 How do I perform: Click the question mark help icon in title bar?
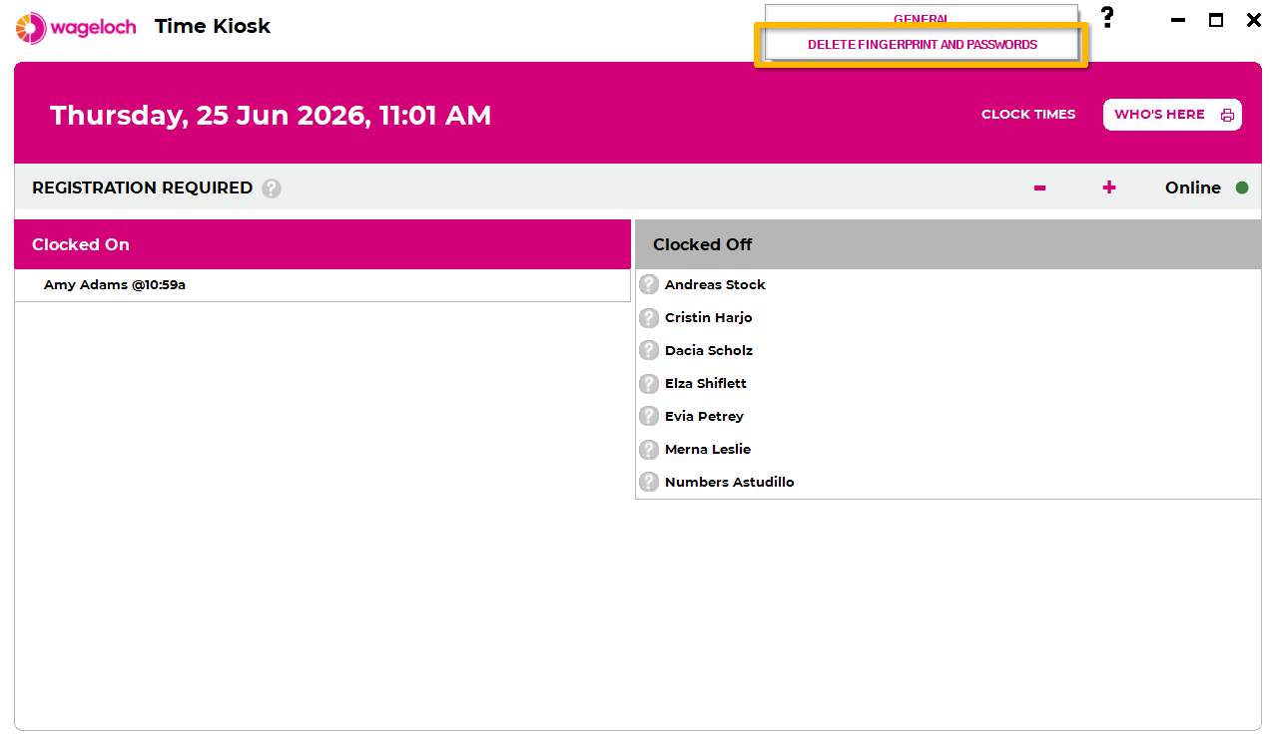pos(1107,18)
